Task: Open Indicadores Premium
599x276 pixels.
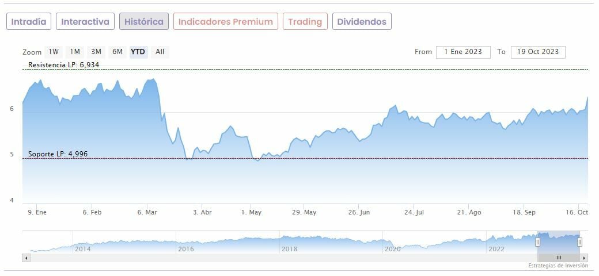Action: [225, 22]
